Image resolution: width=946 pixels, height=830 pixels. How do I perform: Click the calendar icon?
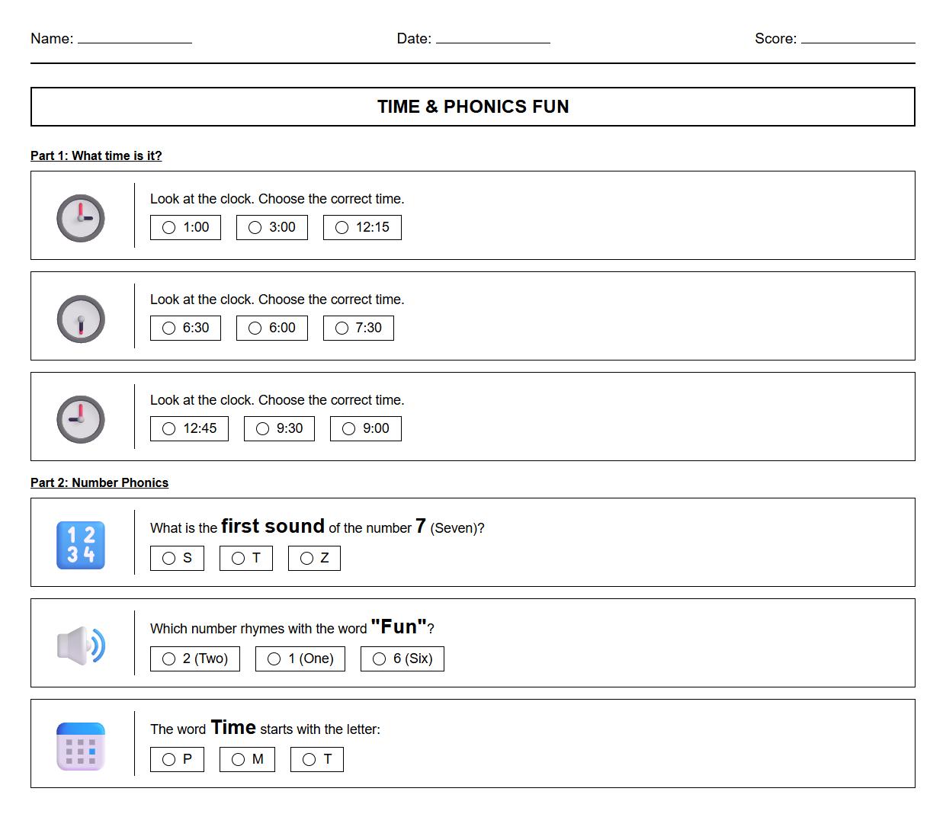coord(81,746)
